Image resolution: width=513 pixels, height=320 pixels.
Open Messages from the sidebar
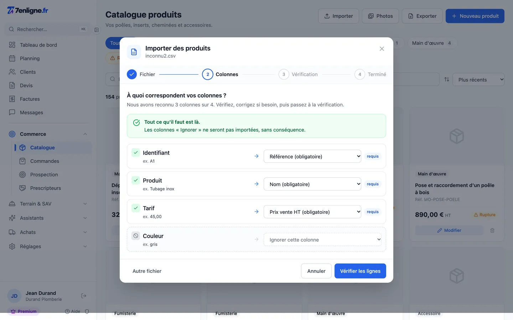point(48,112)
